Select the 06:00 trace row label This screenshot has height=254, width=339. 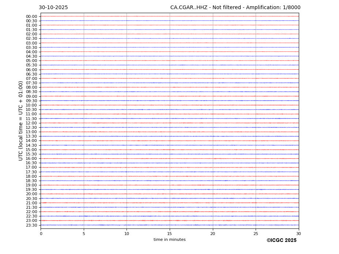31,70
